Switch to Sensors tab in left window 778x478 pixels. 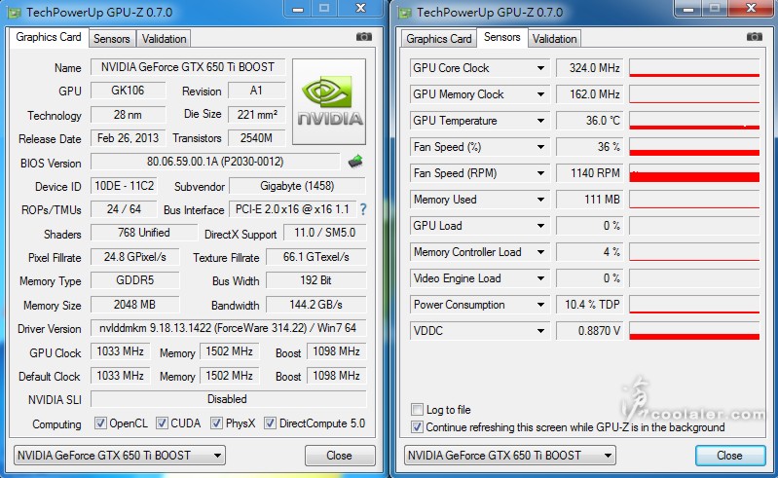pyautogui.click(x=112, y=39)
